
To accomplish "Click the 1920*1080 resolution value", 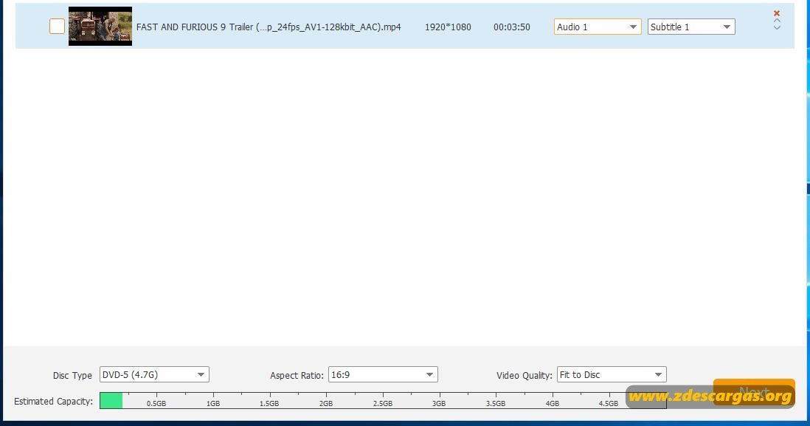I will coord(448,27).
